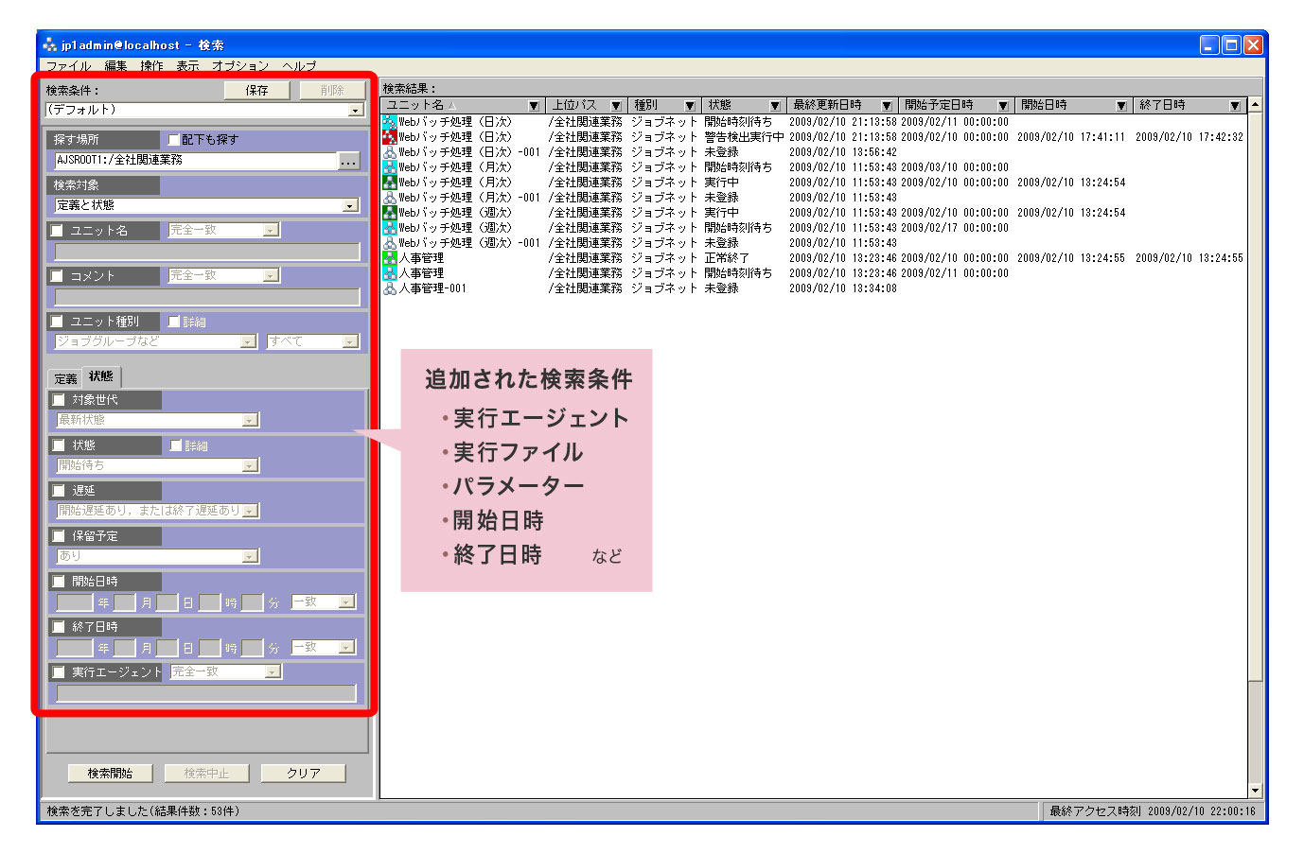Click the unit icon beside Webバッチ処理（週次）-001

pyautogui.click(x=390, y=243)
